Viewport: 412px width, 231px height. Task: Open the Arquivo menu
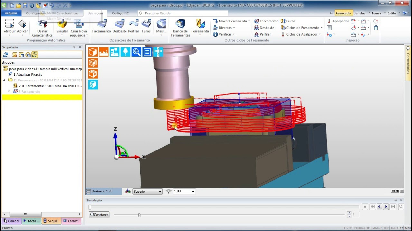pos(11,13)
